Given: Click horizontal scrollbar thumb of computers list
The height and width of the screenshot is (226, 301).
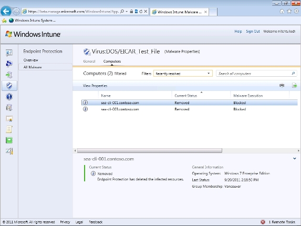Looking at the screenshot, I should (150, 150).
